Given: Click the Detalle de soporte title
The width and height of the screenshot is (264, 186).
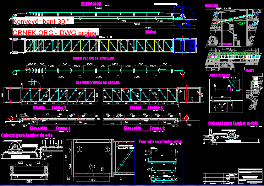Looking at the screenshot, I should click(x=220, y=75).
